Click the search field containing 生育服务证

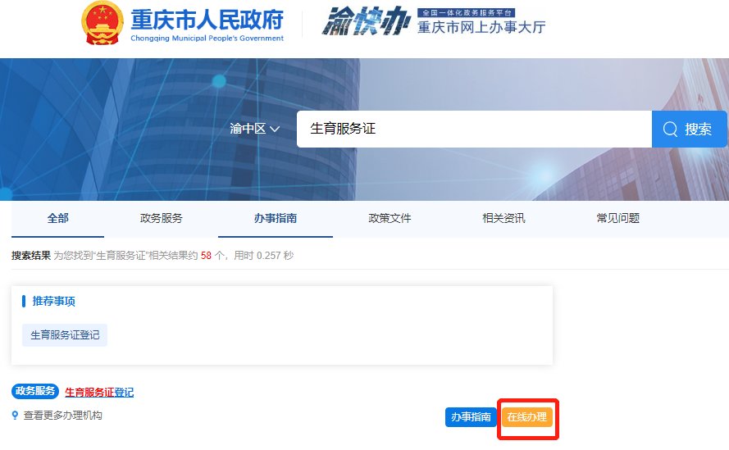(x=474, y=129)
